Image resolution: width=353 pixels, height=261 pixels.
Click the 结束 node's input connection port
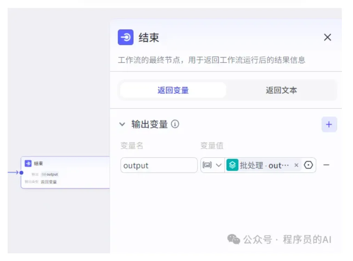coord(21,173)
